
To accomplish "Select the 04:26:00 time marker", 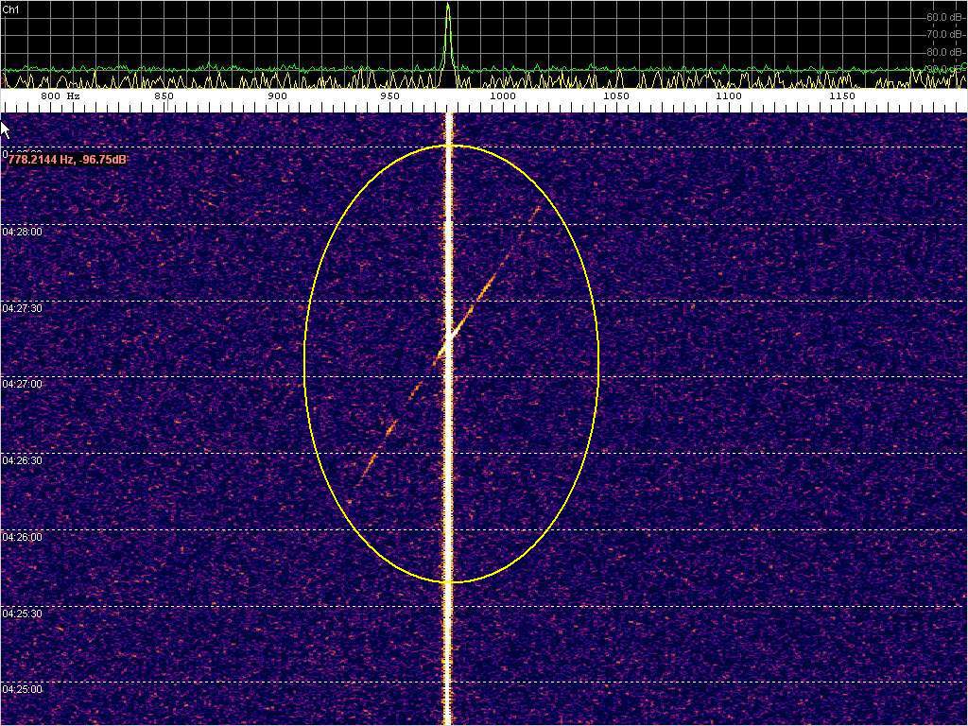I will [22, 537].
